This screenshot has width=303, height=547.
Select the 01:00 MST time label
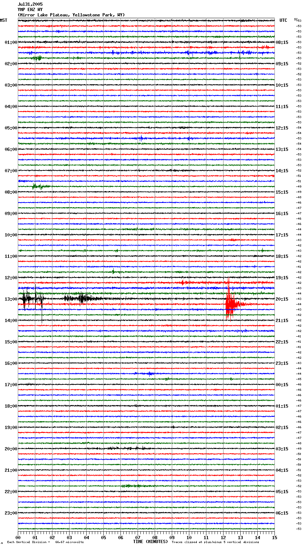11,42
